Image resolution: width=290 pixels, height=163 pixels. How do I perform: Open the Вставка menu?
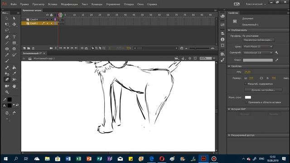tap(53, 4)
